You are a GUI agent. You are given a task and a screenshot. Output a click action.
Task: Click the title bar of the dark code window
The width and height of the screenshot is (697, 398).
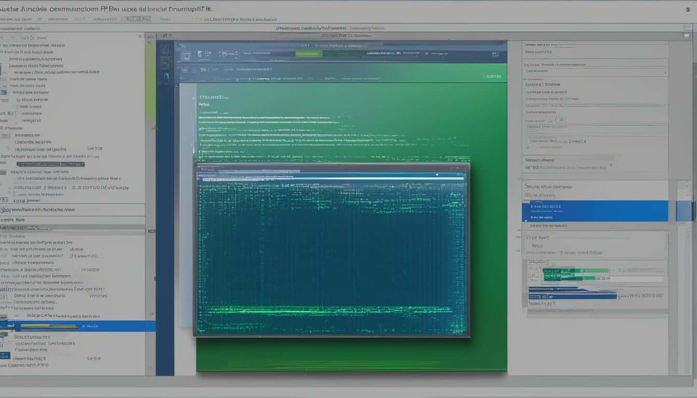pyautogui.click(x=332, y=168)
